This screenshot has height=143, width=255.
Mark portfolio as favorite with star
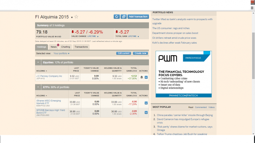click(76, 17)
